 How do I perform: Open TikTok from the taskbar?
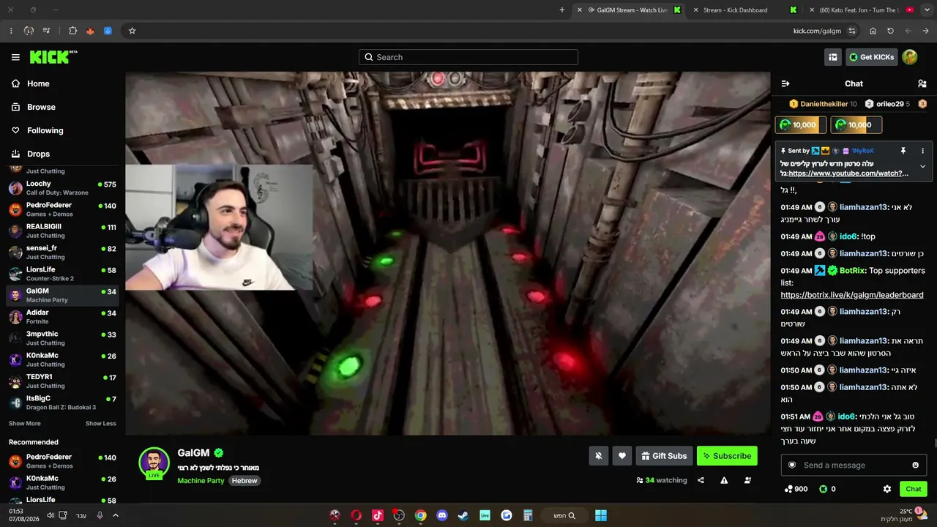pos(378,515)
